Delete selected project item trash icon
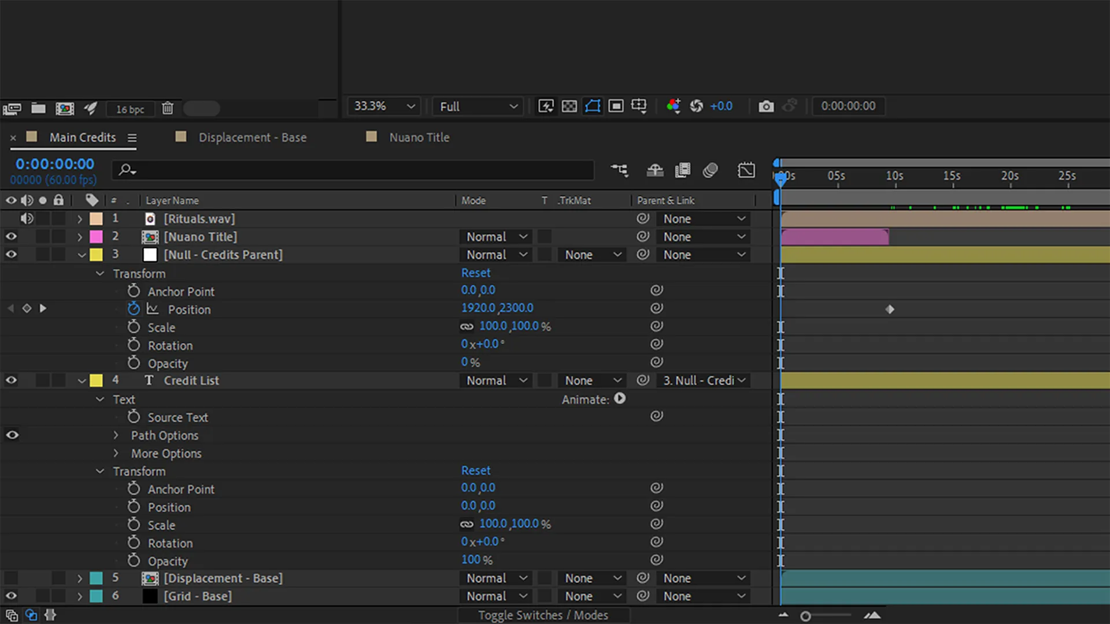Screen dimensions: 1110x624 tap(168, 108)
